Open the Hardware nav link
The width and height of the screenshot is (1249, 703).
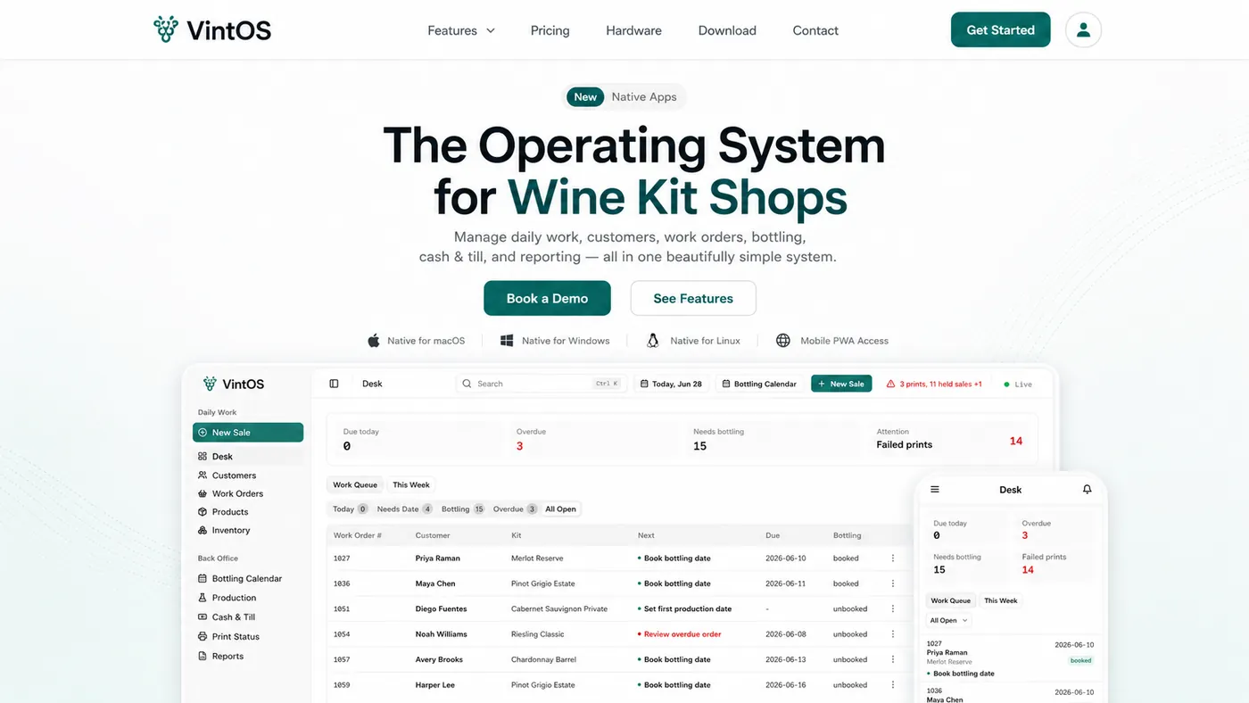[x=633, y=30]
